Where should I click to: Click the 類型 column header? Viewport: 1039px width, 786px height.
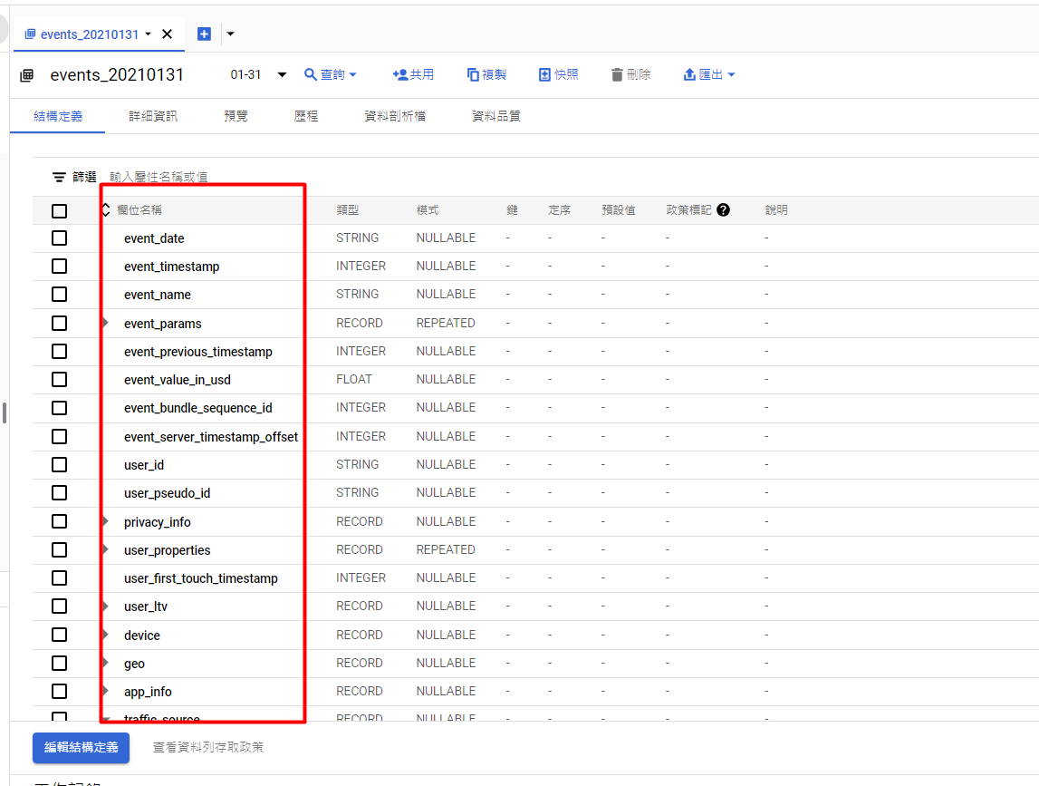tap(347, 209)
